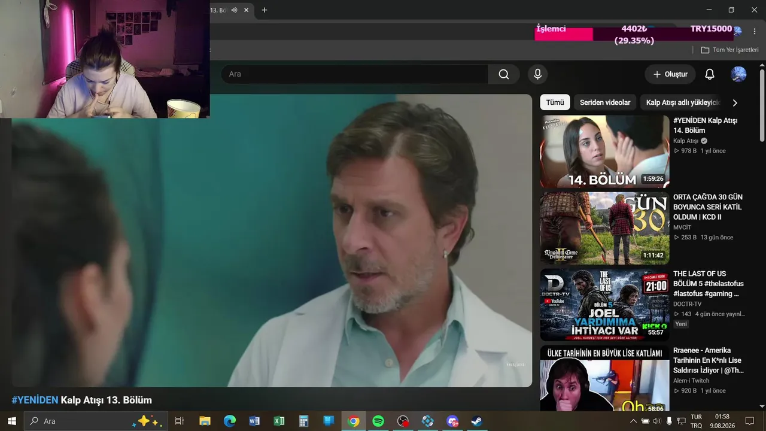Click into the YouTube Ara search field

click(354, 74)
